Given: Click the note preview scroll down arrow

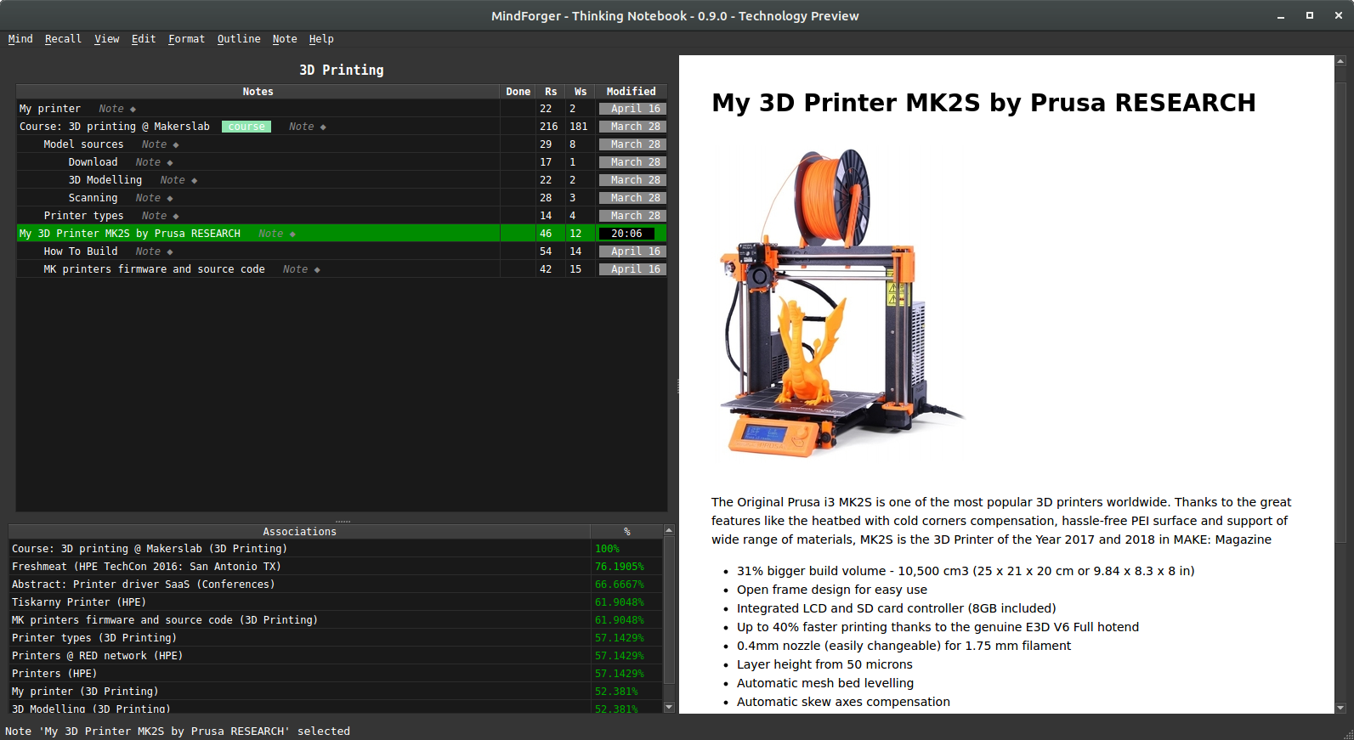Looking at the screenshot, I should click(x=1340, y=708).
